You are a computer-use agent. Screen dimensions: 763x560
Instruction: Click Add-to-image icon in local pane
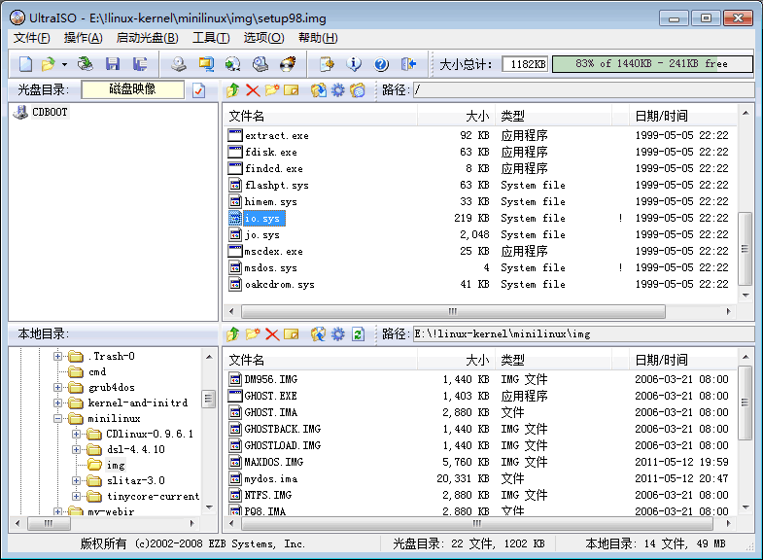click(x=319, y=334)
